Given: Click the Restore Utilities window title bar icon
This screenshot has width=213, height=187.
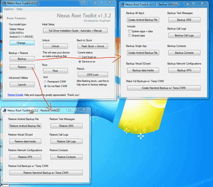Looking at the screenshot, I should [5, 110].
